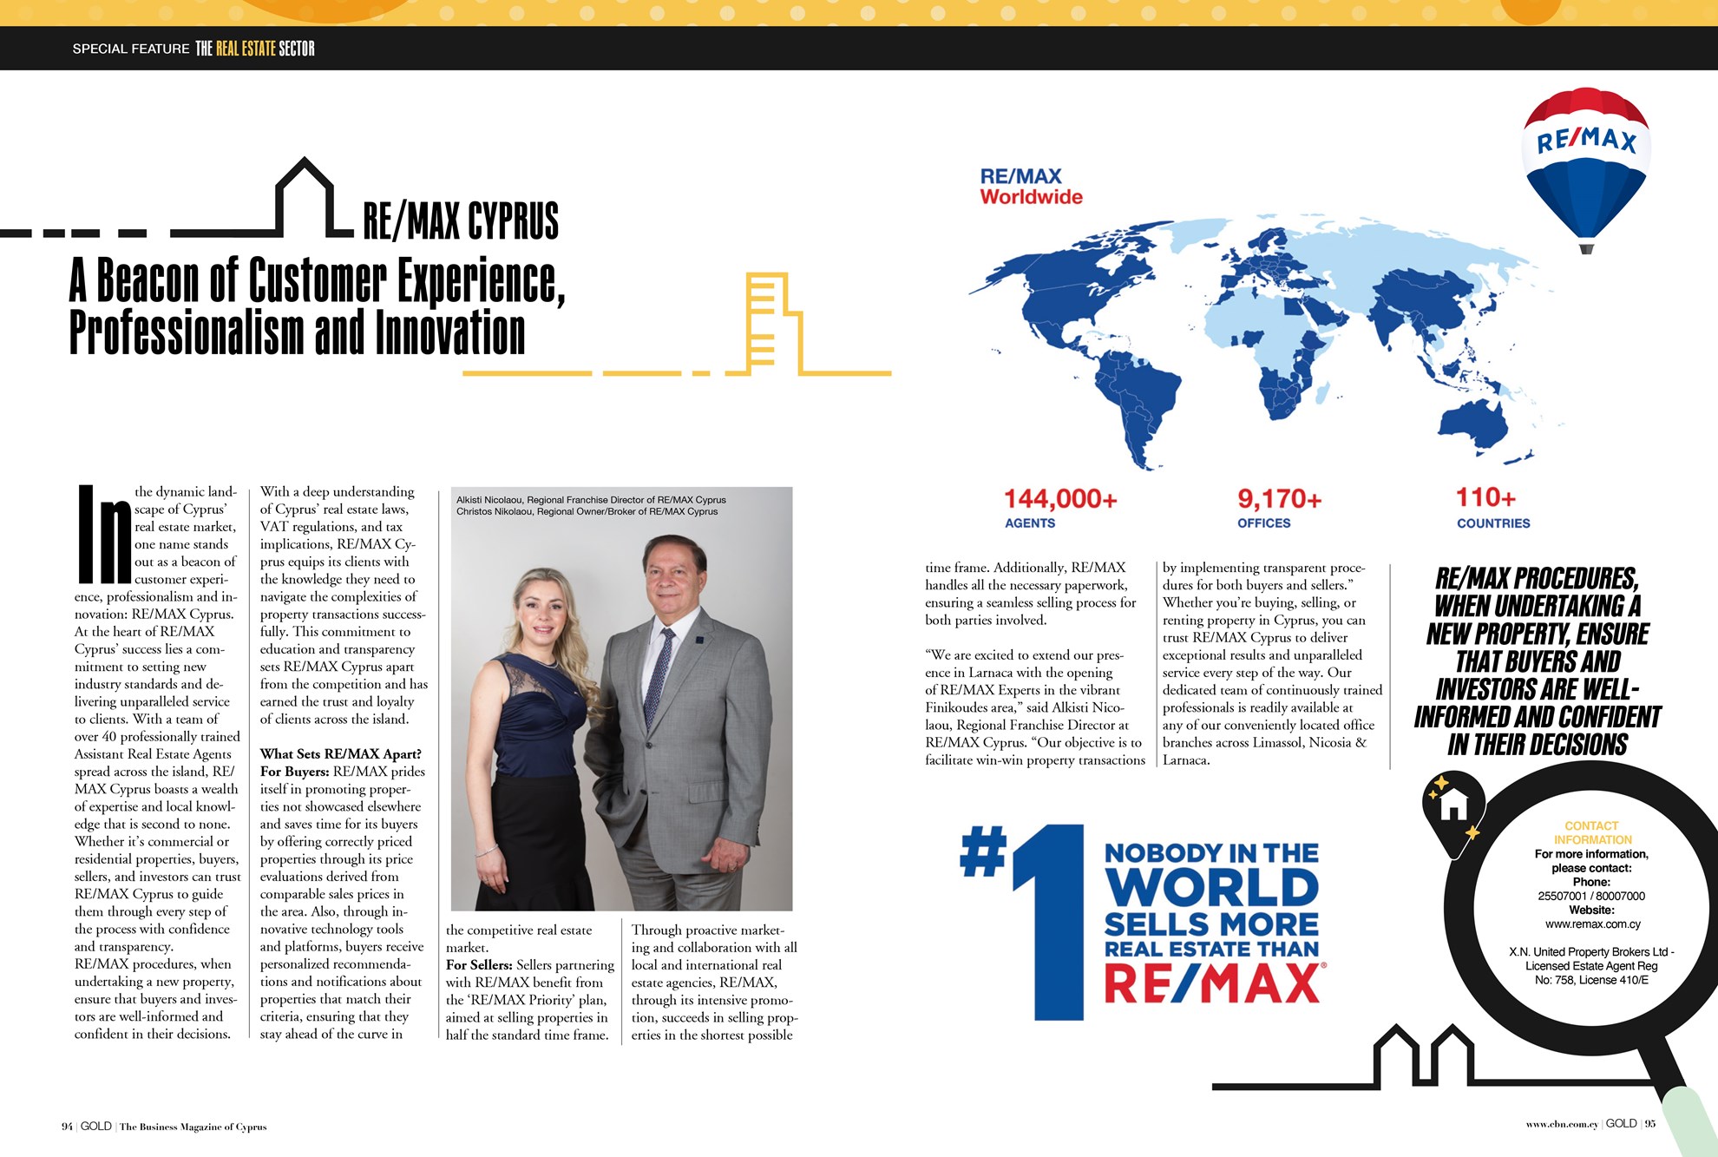Click 'the competitive real estate' text line
This screenshot has width=1718, height=1157.
(519, 930)
